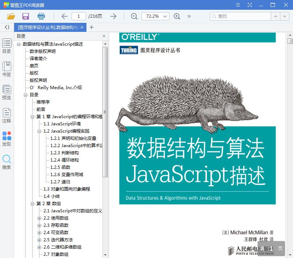Jump to 1.2.4 循环结构 section

tap(64, 160)
